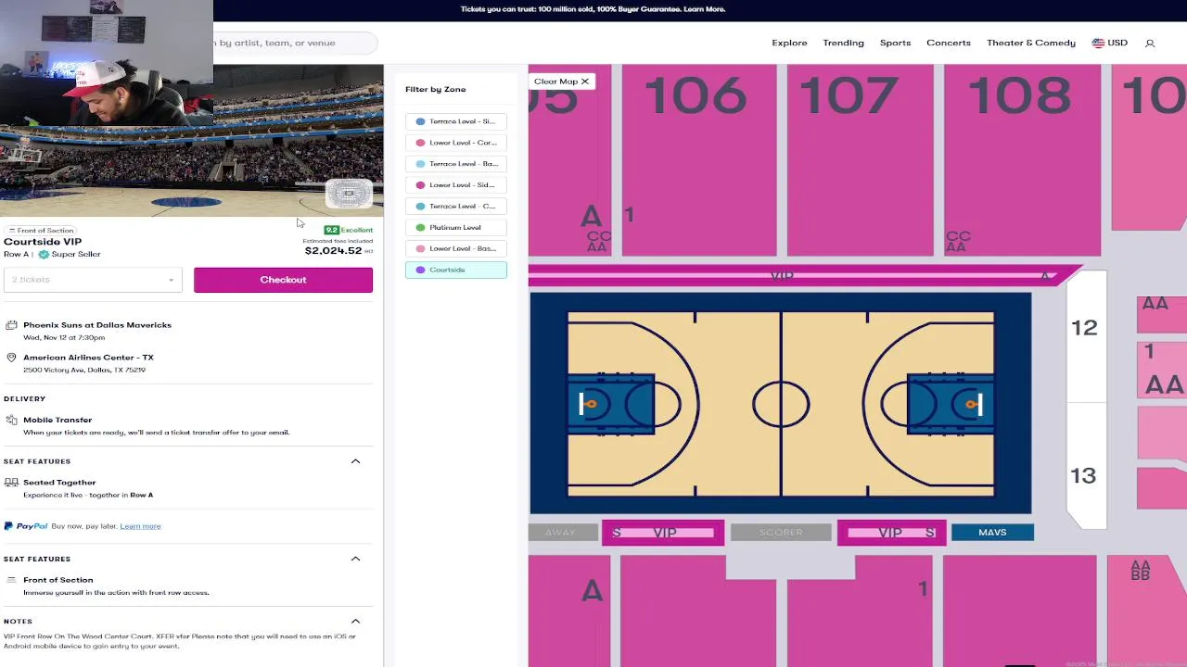Open the Theater & Comedy menu
This screenshot has height=667, width=1187.
[1031, 43]
